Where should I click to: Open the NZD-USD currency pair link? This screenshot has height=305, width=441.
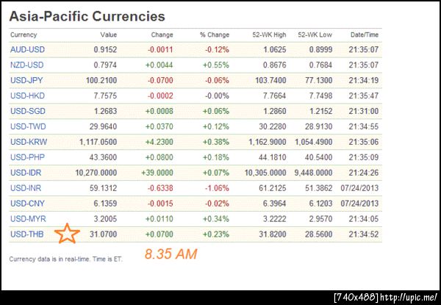click(x=26, y=65)
